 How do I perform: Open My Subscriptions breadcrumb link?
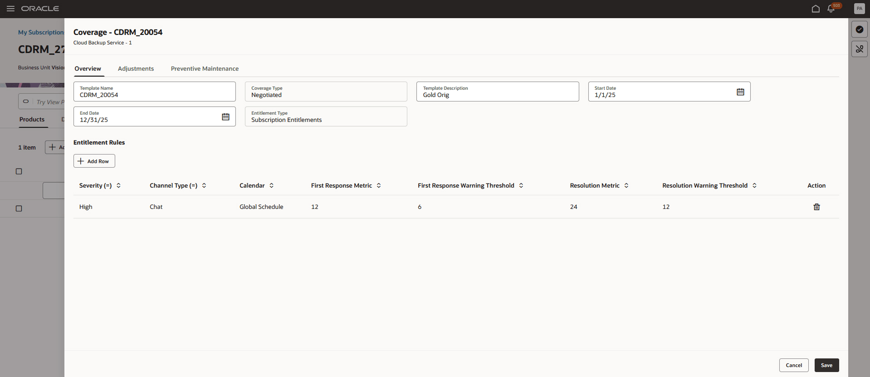click(41, 32)
